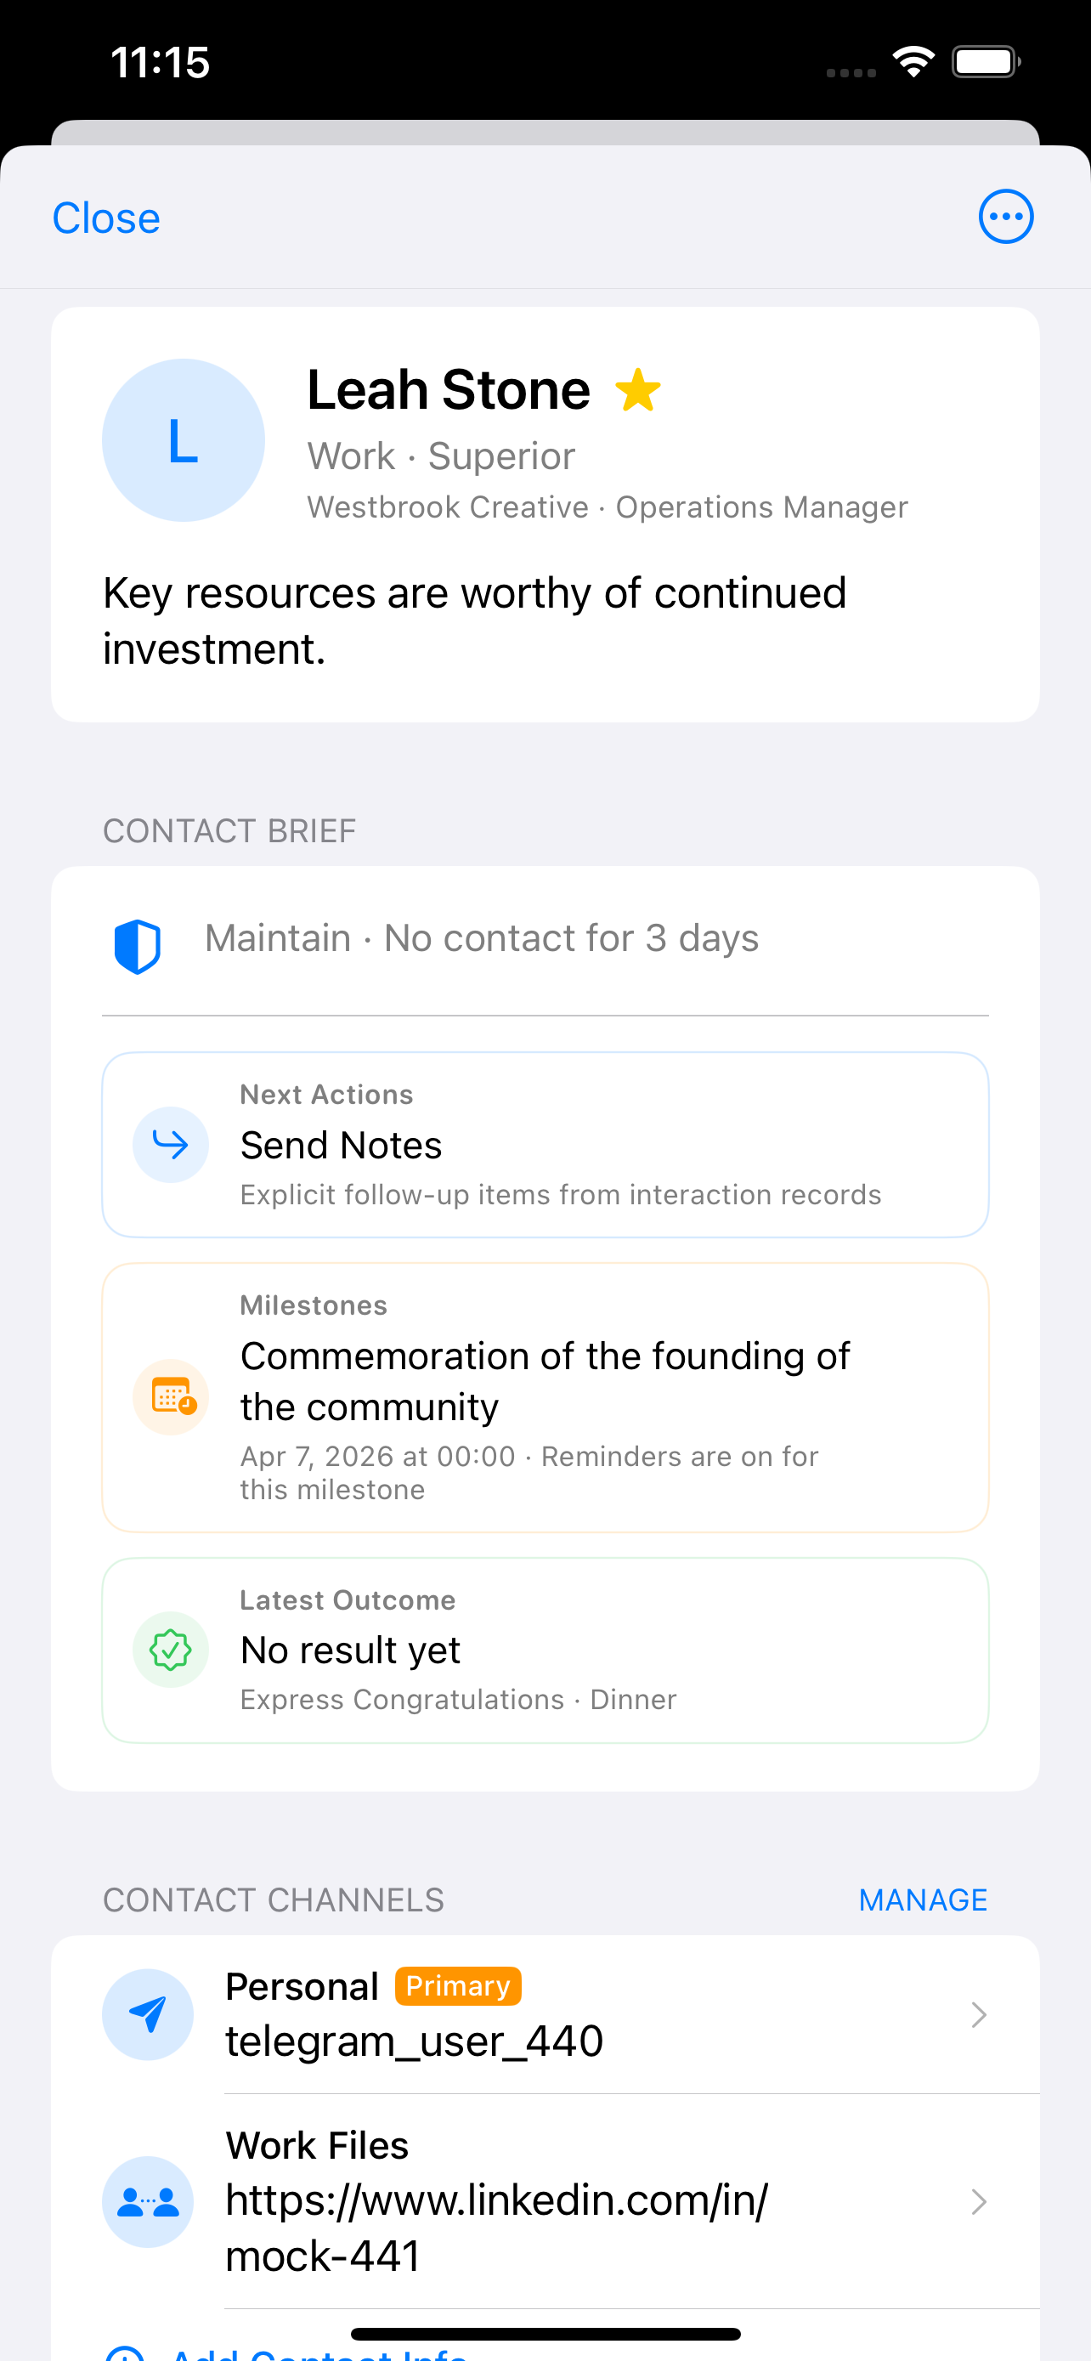Expand the Personal telegram channel chevron
Image resolution: width=1091 pixels, height=2361 pixels.
click(x=977, y=2014)
